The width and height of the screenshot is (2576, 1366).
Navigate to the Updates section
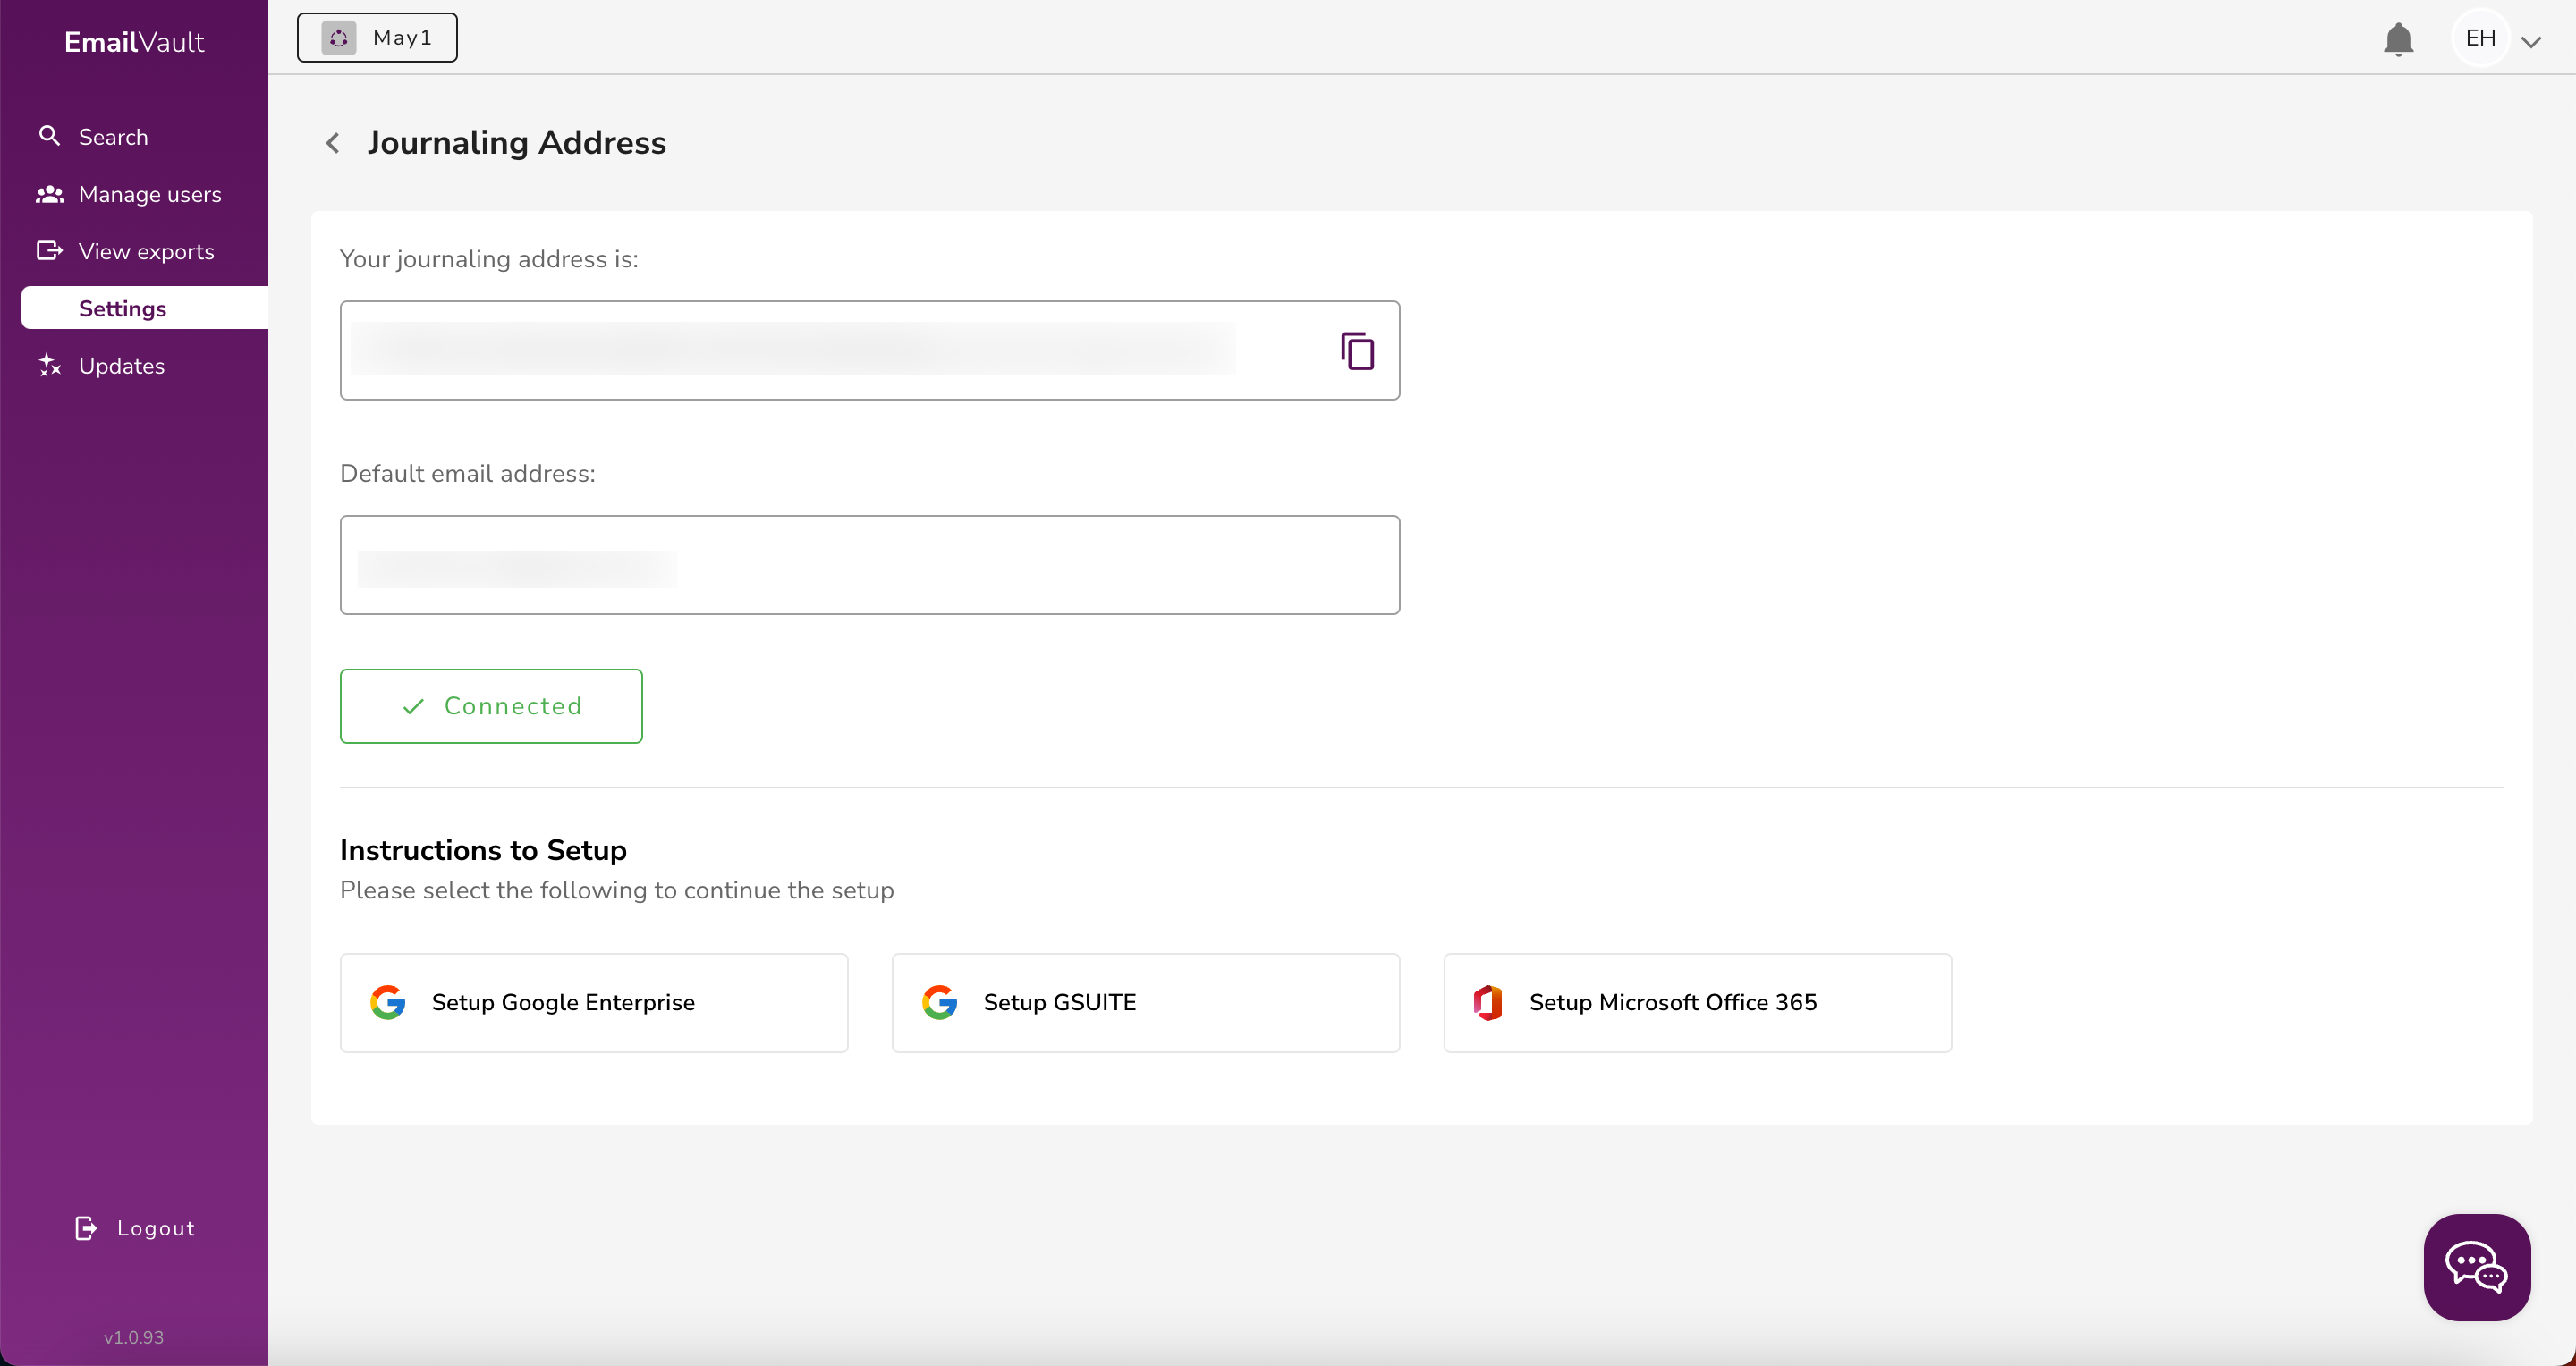click(122, 365)
